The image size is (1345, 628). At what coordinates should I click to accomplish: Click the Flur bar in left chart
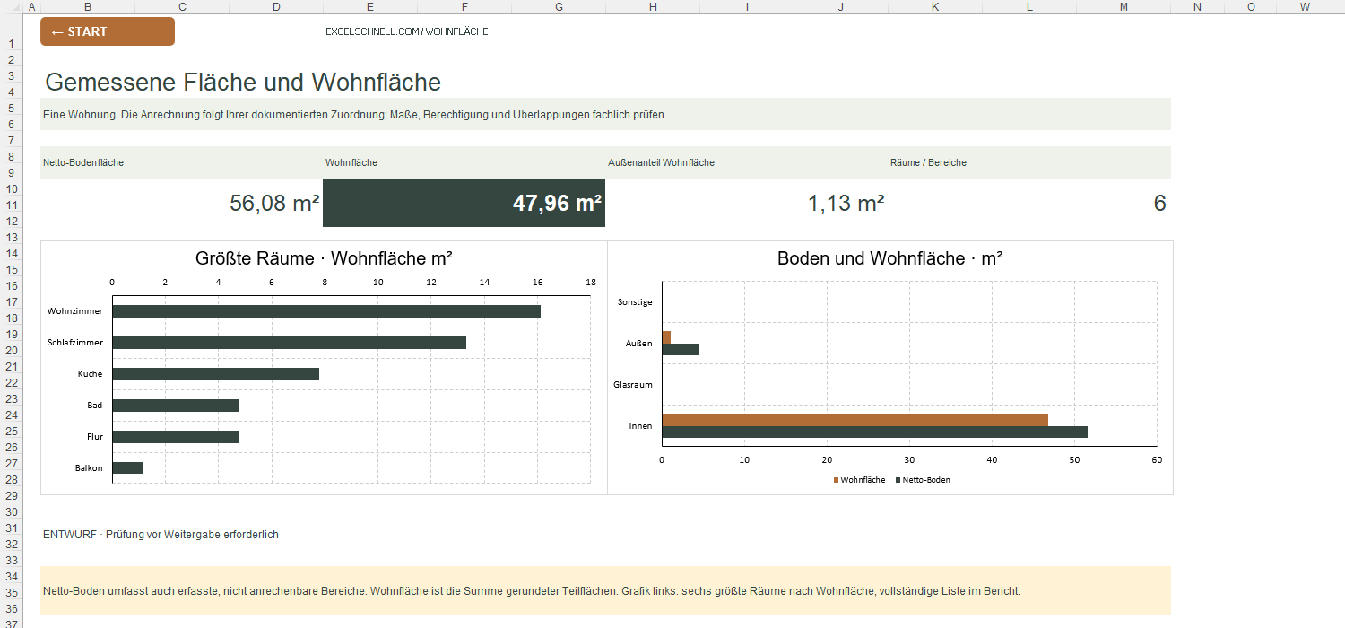176,437
